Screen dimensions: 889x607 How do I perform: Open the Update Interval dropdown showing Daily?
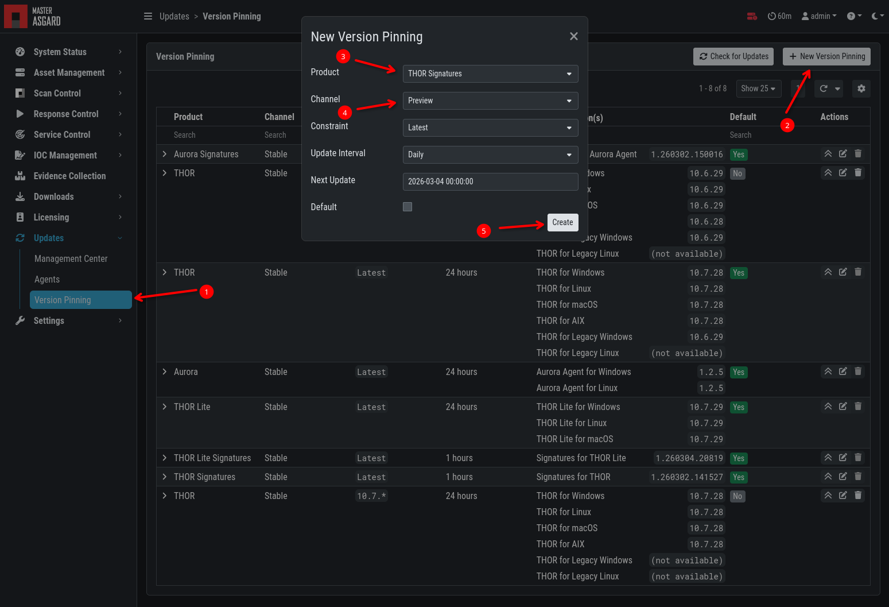pos(490,154)
